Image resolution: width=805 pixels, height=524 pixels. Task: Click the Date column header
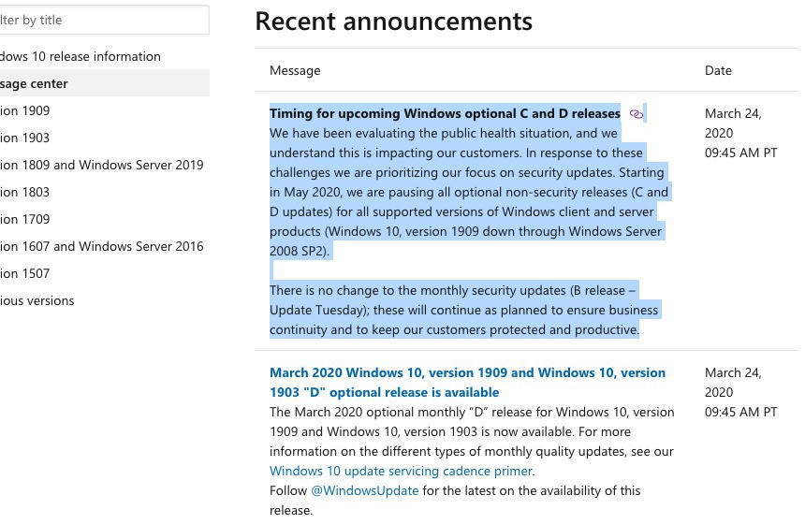pyautogui.click(x=718, y=70)
